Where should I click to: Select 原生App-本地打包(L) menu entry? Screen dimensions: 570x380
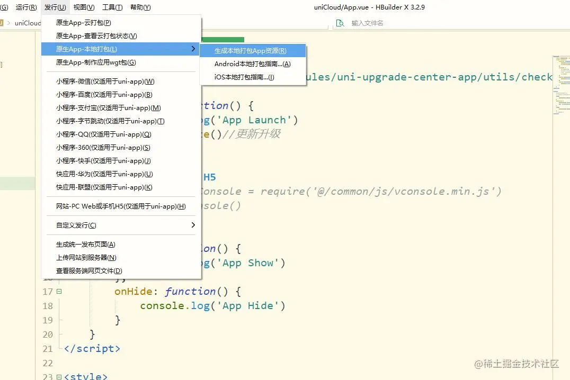click(x=121, y=49)
